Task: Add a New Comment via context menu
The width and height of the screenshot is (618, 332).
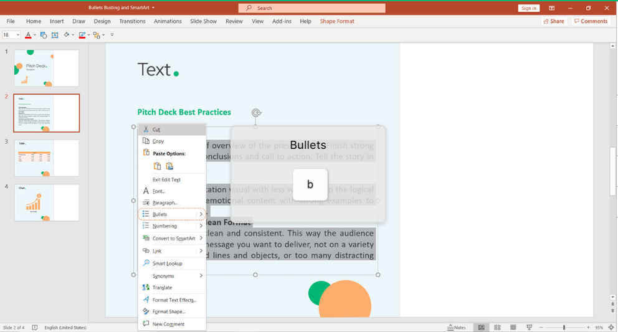Action: tap(172, 324)
